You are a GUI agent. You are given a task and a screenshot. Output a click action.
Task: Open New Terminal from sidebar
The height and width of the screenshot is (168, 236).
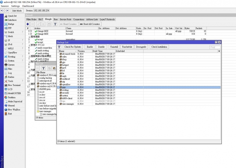pos(14,85)
